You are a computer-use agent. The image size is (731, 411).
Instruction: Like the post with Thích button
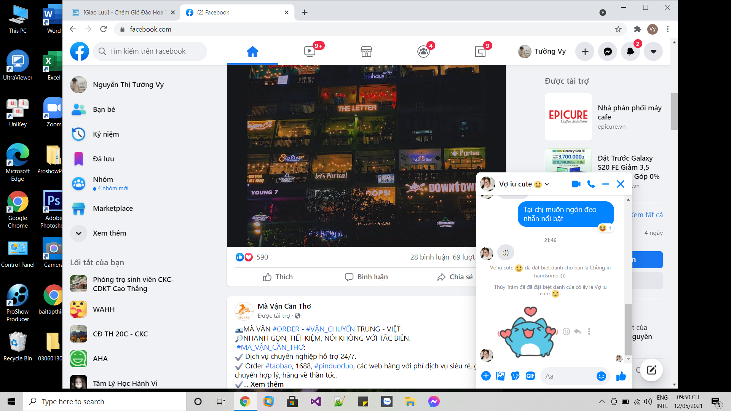click(278, 277)
